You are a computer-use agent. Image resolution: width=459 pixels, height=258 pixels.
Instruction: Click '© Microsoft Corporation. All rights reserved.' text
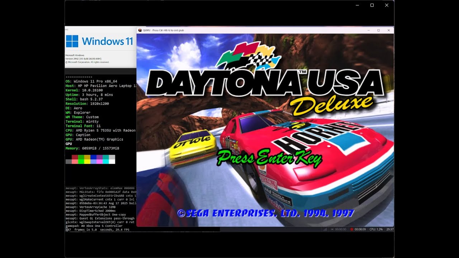click(87, 62)
